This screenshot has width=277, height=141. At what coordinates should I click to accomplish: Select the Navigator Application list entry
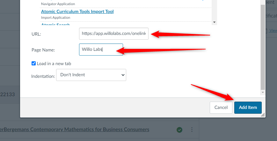[x=58, y=4]
